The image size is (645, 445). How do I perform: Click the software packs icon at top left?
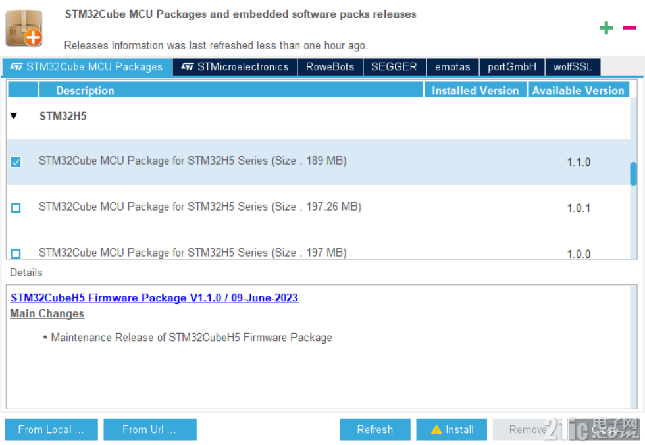pos(24,28)
